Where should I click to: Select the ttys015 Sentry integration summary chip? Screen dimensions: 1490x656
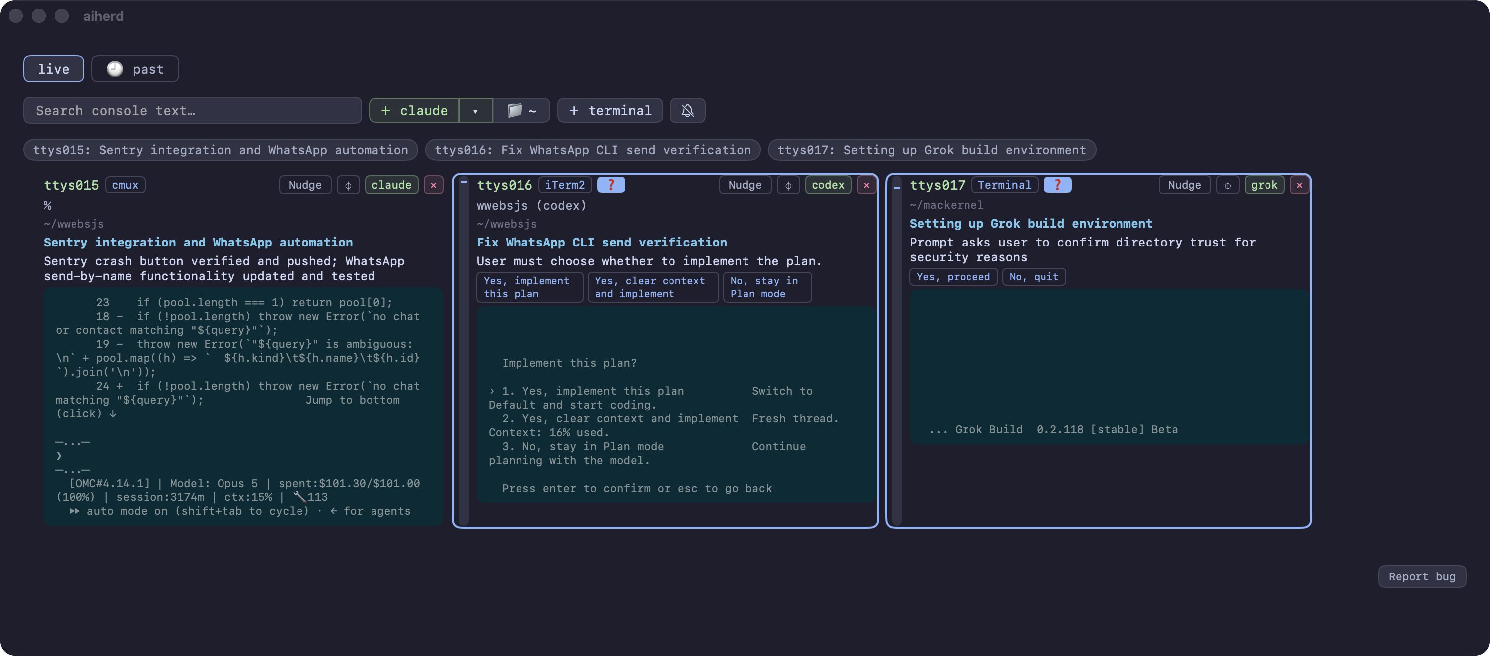(x=221, y=150)
